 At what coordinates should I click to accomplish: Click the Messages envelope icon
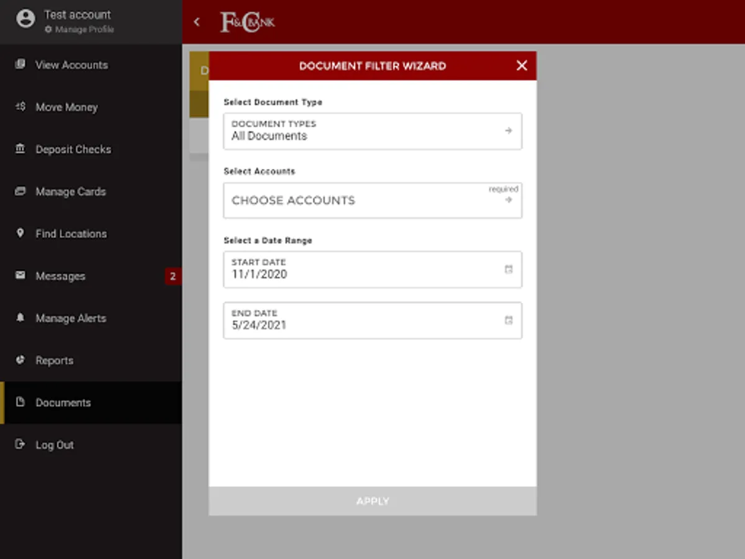(20, 275)
